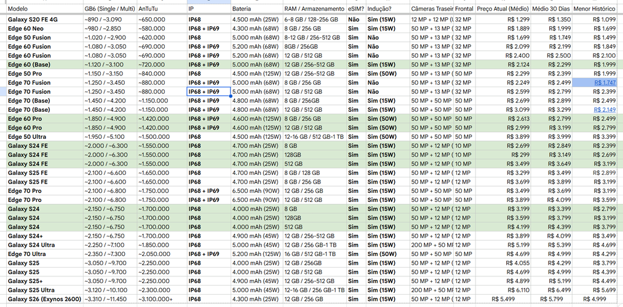The width and height of the screenshot is (623, 307).
Task: Click the R$ 5.499 current price cell
Action: [503, 298]
